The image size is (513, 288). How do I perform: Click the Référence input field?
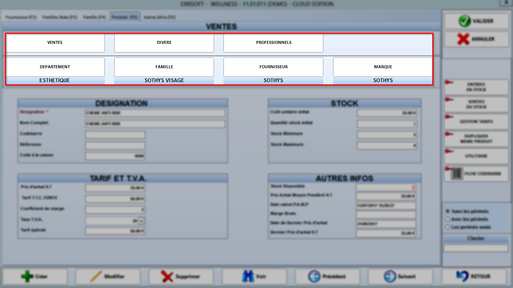coord(115,146)
